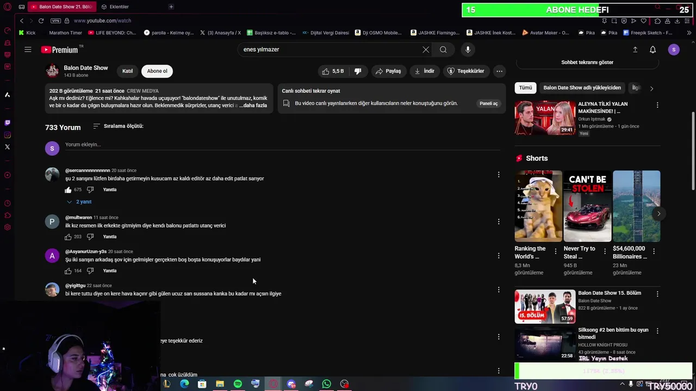696x391 pixels.
Task: Dislike AsyanurUzun's comment
Action: tap(90, 270)
